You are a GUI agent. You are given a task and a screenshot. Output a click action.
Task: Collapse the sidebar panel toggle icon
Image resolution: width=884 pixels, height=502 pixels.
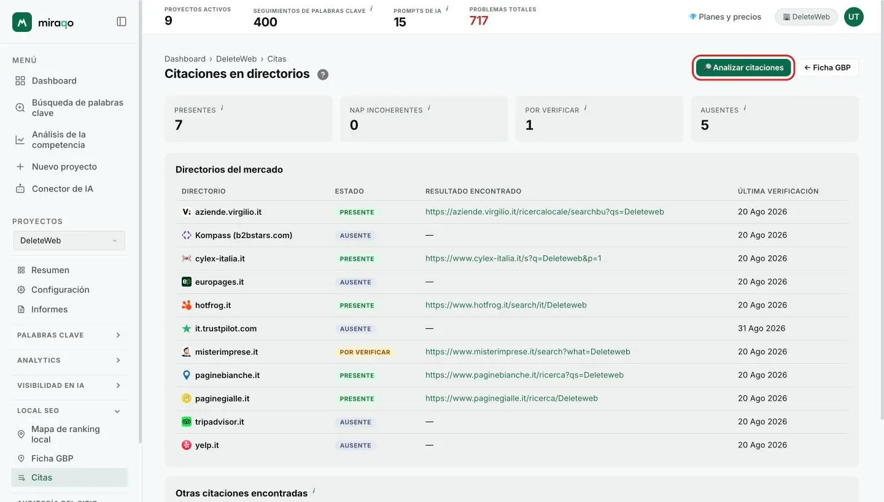click(x=122, y=21)
